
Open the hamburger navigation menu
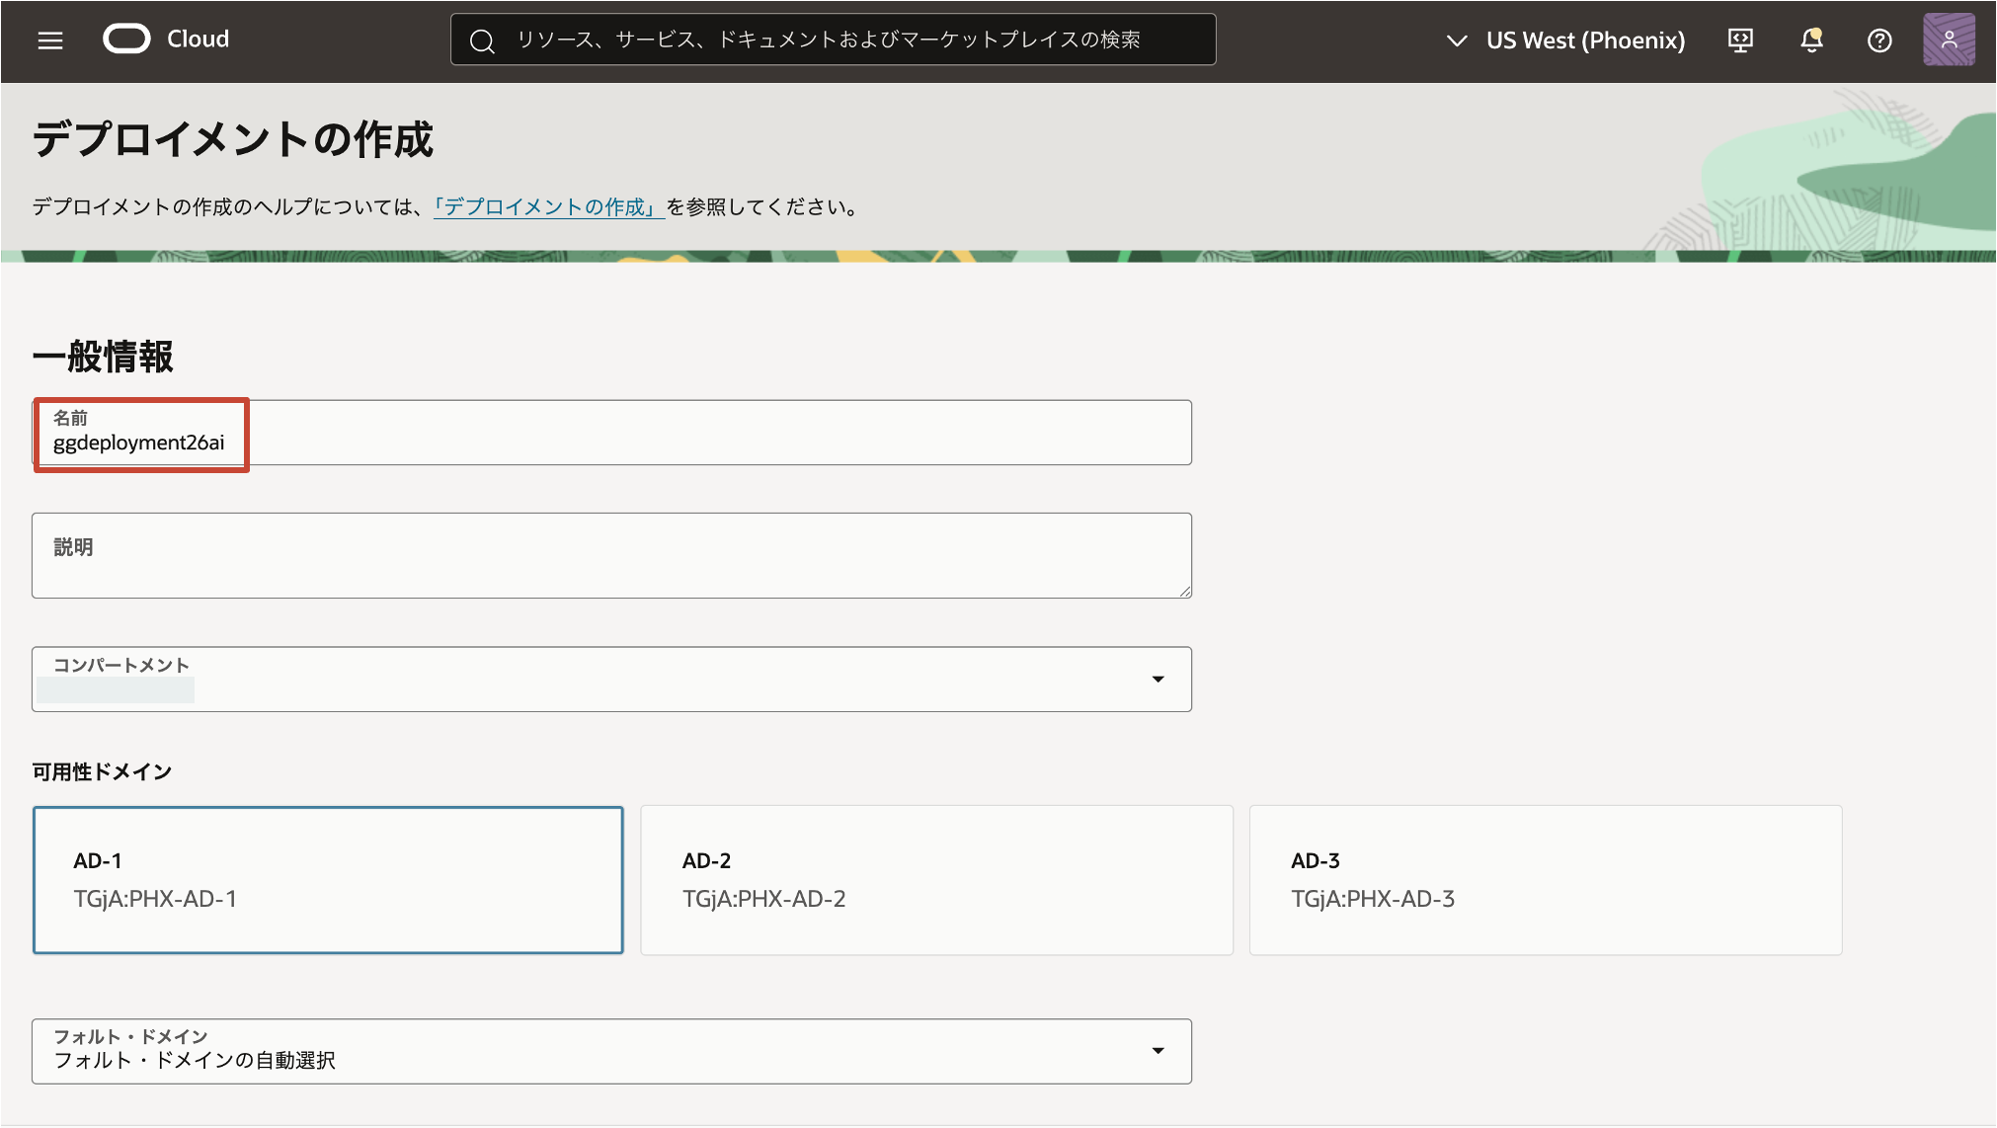point(50,40)
